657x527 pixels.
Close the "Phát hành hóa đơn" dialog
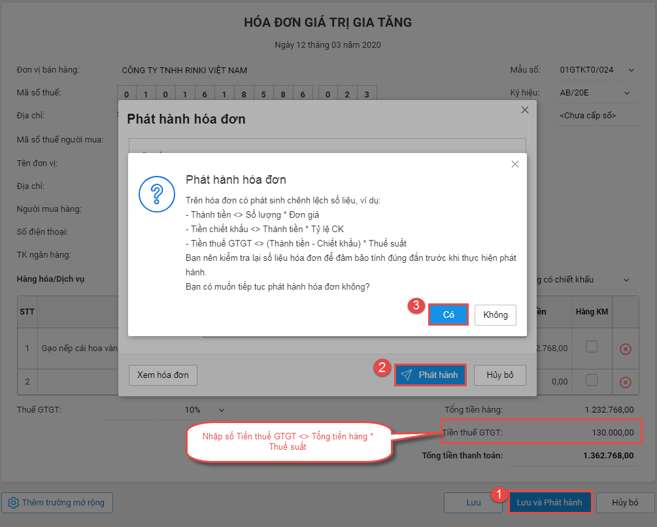point(524,110)
